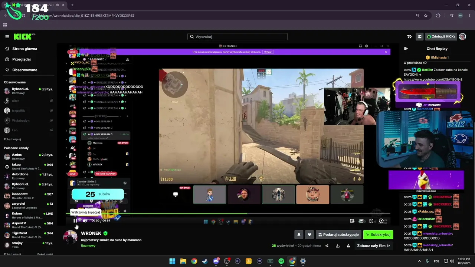Click the Wyszukaj search field

pos(237,37)
